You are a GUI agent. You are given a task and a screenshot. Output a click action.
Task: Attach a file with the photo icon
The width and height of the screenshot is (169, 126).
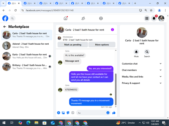63,113
